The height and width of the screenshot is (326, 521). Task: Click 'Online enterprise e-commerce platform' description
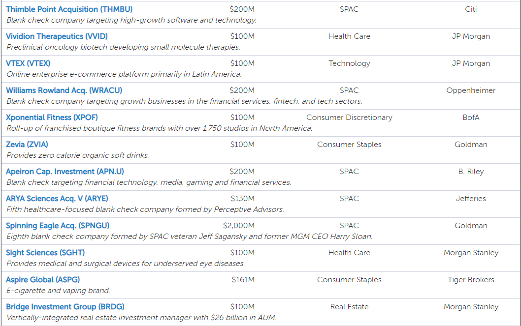[x=124, y=74]
